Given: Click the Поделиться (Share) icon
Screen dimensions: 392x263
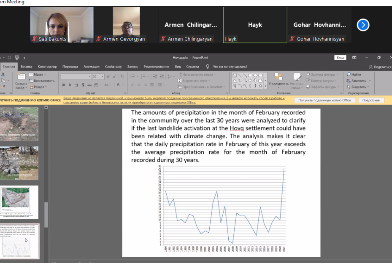Looking at the screenshot, I should pyautogui.click(x=371, y=66).
